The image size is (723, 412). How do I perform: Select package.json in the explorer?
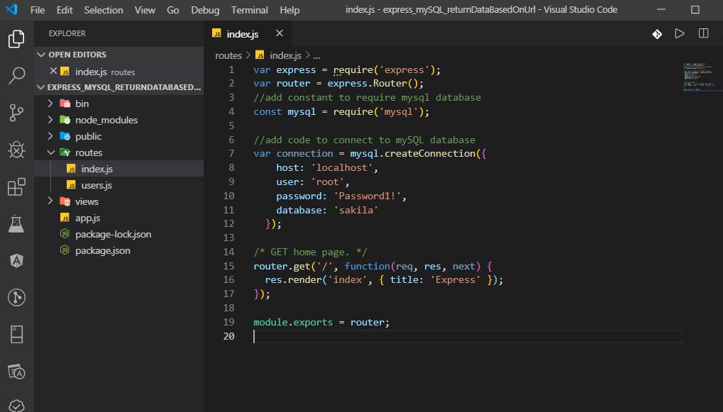[102, 250]
